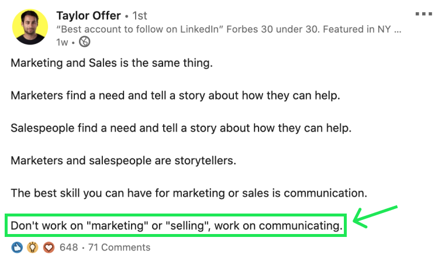
Task: Click the sentence starting "Salespeople find a need"
Action: [180, 128]
